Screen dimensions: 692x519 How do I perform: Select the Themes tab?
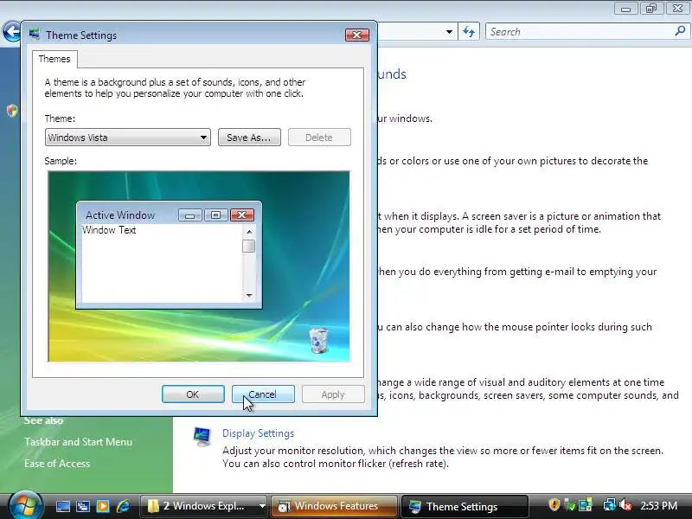tap(54, 59)
